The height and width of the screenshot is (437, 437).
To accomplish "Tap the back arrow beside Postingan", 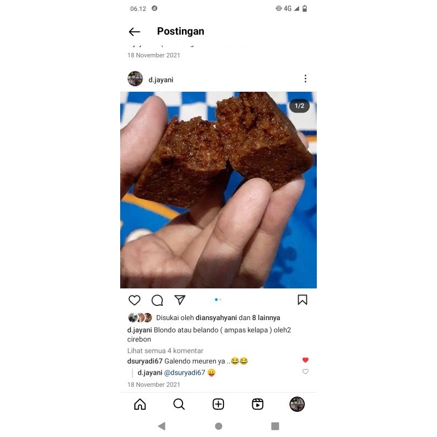I will pos(134,32).
